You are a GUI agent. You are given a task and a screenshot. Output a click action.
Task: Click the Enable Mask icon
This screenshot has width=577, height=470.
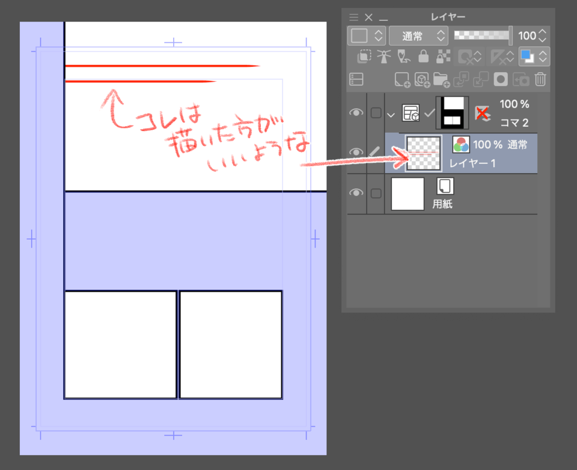click(465, 57)
